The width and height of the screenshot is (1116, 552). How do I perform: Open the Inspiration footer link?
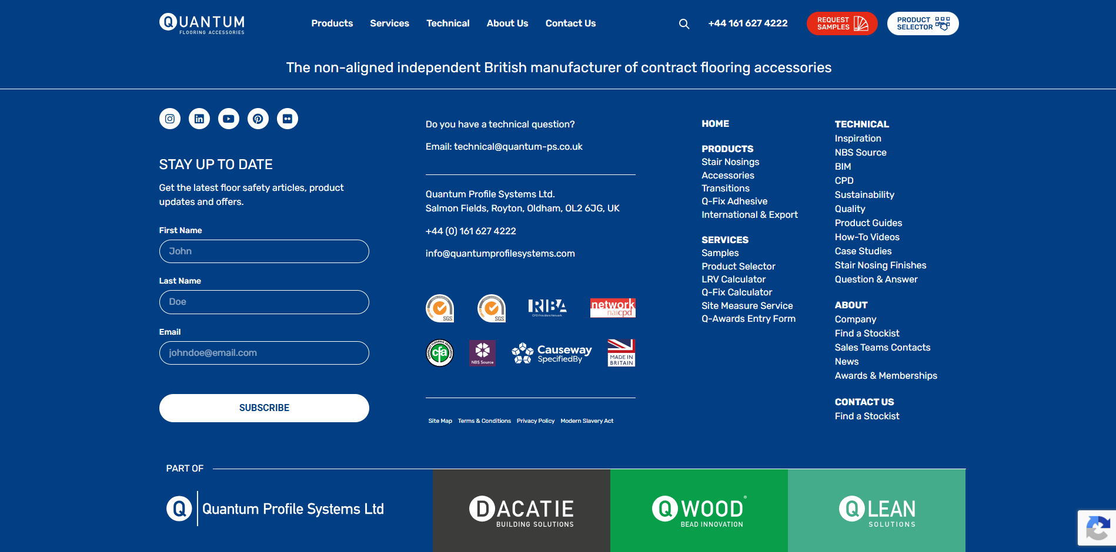coord(858,139)
